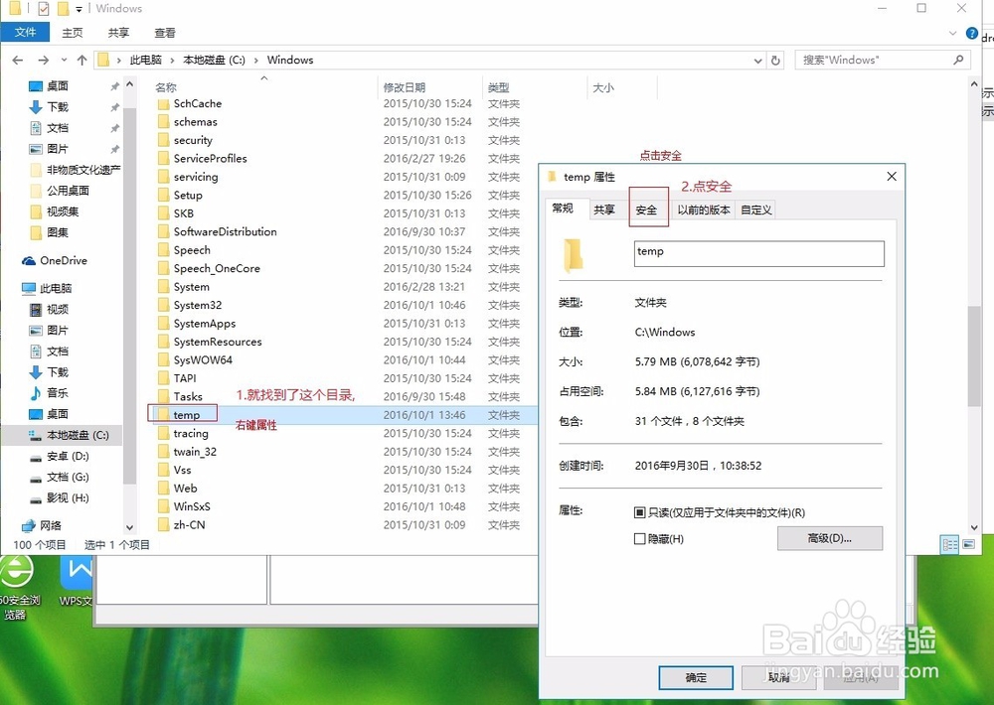Image resolution: width=994 pixels, height=705 pixels.
Task: Go back with the left arrow
Action: [x=18, y=61]
